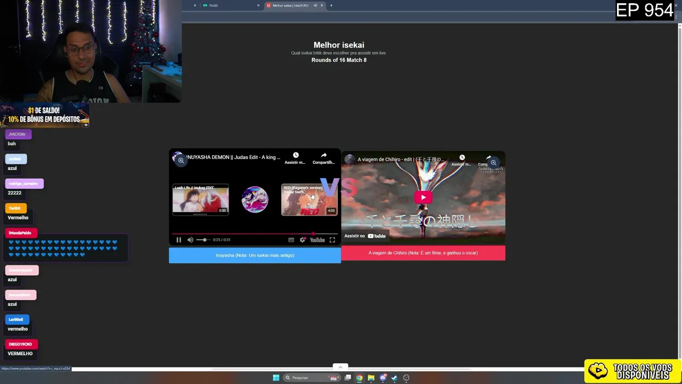Viewport: 682px width, 384px height.
Task: Open a new browser tab
Action: pos(331,5)
